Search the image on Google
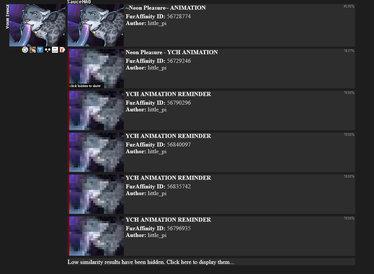This screenshot has height=274, width=374. click(25, 50)
